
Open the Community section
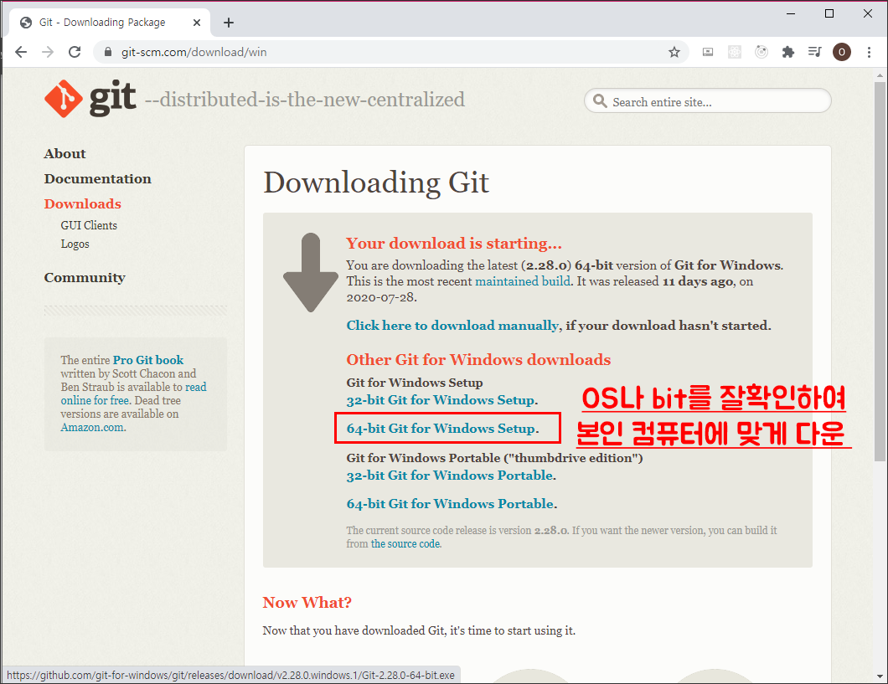point(85,278)
